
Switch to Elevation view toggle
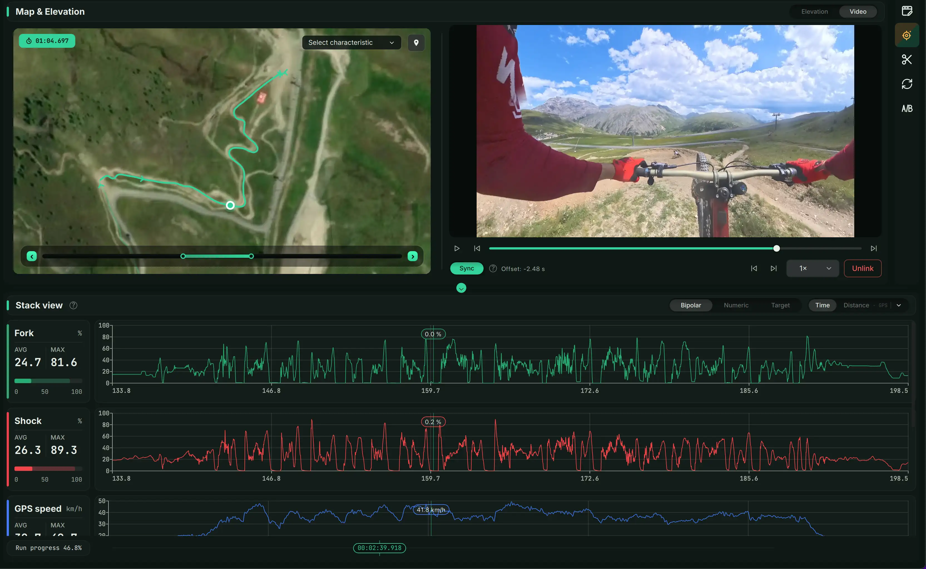click(x=814, y=12)
